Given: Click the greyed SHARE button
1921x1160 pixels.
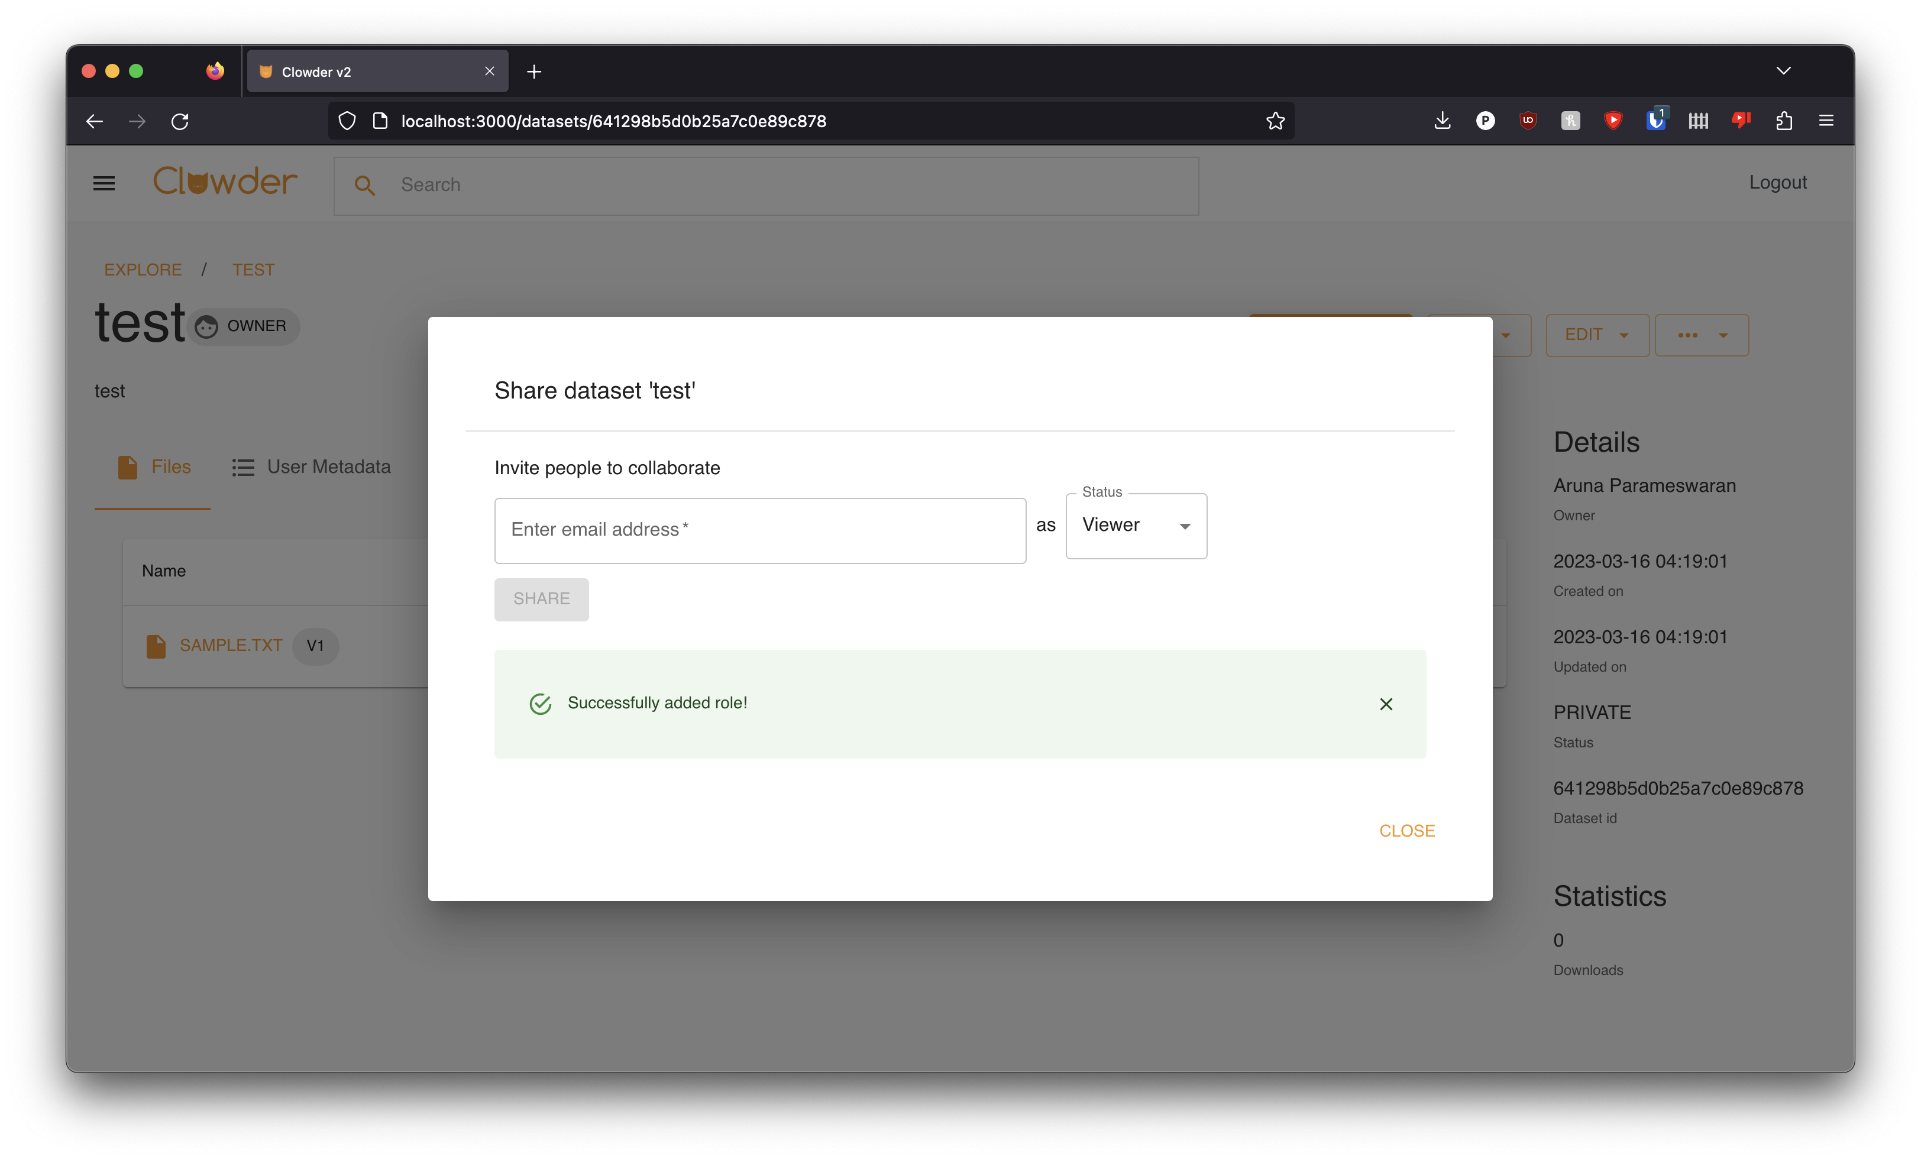Looking at the screenshot, I should click(541, 599).
